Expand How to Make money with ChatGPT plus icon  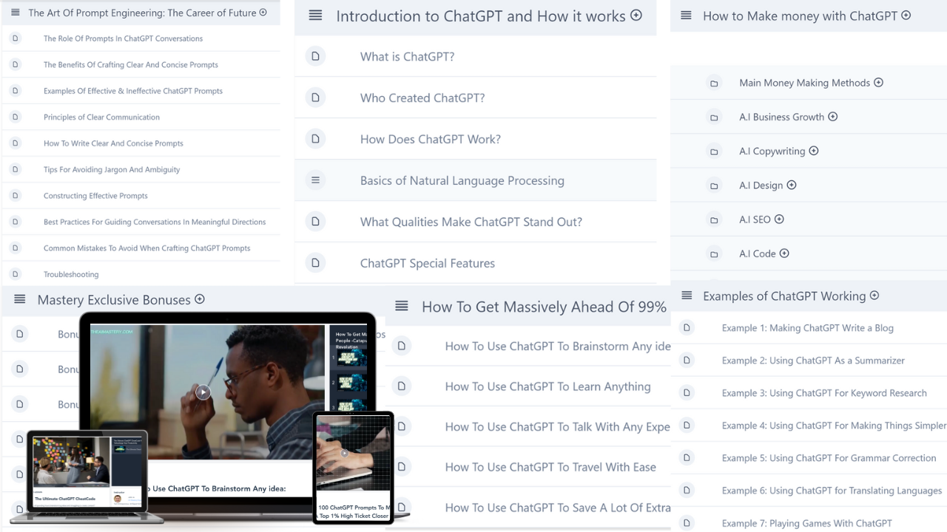906,16
